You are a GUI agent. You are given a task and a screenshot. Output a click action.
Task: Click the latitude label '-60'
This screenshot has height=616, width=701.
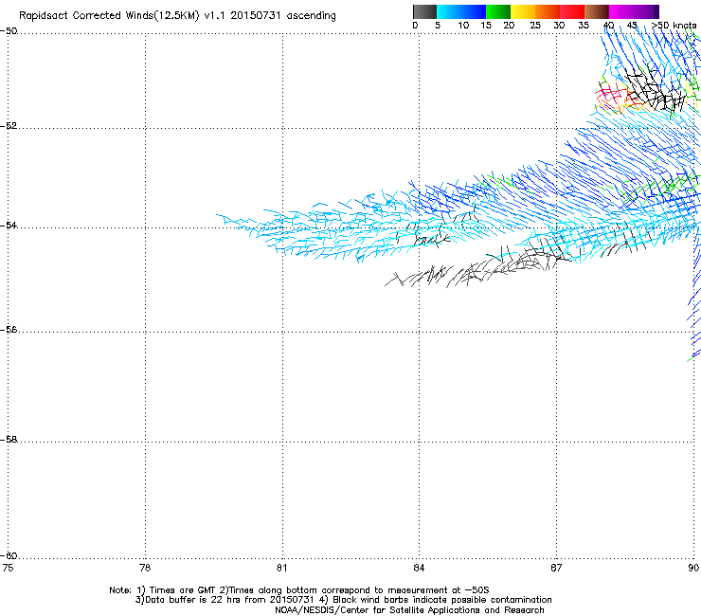(x=9, y=555)
